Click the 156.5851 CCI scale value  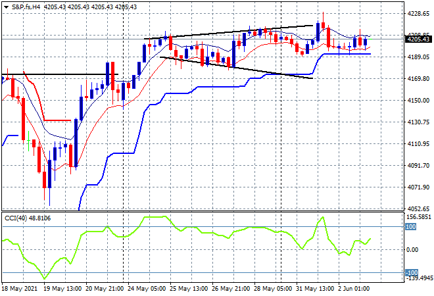[x=419, y=217]
